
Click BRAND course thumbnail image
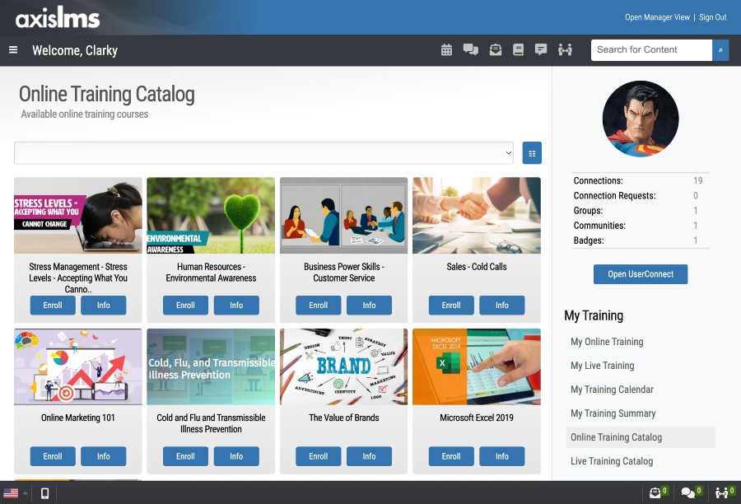pos(343,367)
